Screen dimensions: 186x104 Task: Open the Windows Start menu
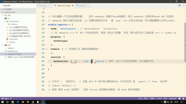(x=2, y=102)
